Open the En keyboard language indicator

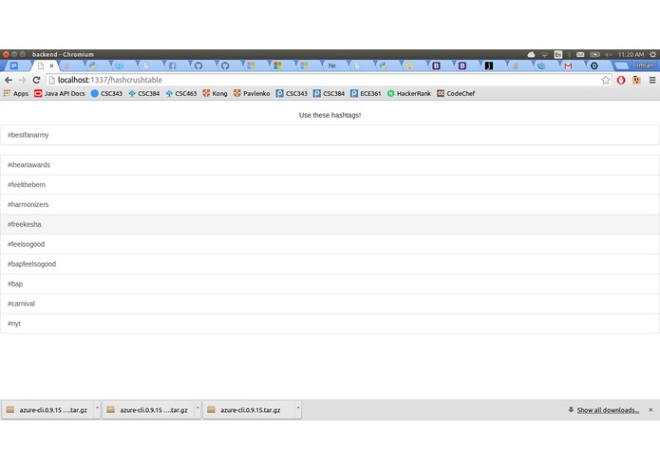(558, 54)
